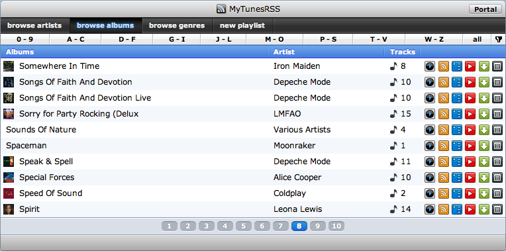Image resolution: width=506 pixels, height=251 pixels.
Task: Get RSS feed for Songs Of Faith And Devotion
Action: pyautogui.click(x=443, y=82)
